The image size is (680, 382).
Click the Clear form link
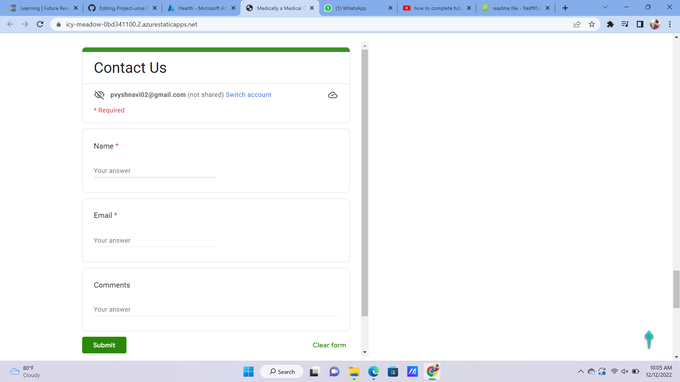click(329, 345)
